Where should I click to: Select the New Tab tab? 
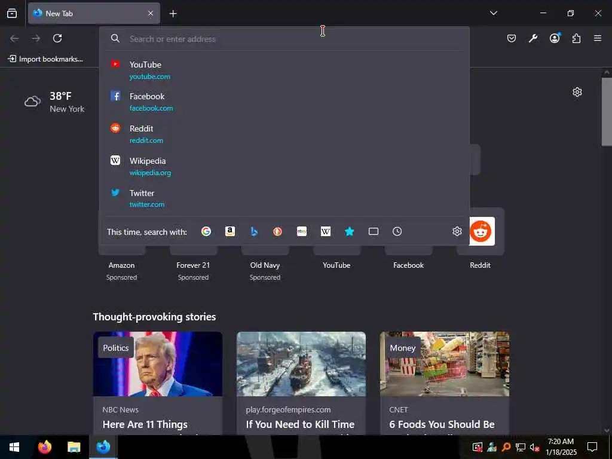[x=94, y=13]
